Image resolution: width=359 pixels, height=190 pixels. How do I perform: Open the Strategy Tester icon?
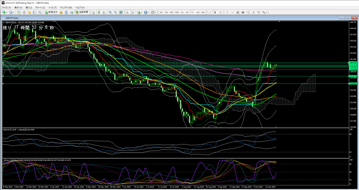coord(40,12)
